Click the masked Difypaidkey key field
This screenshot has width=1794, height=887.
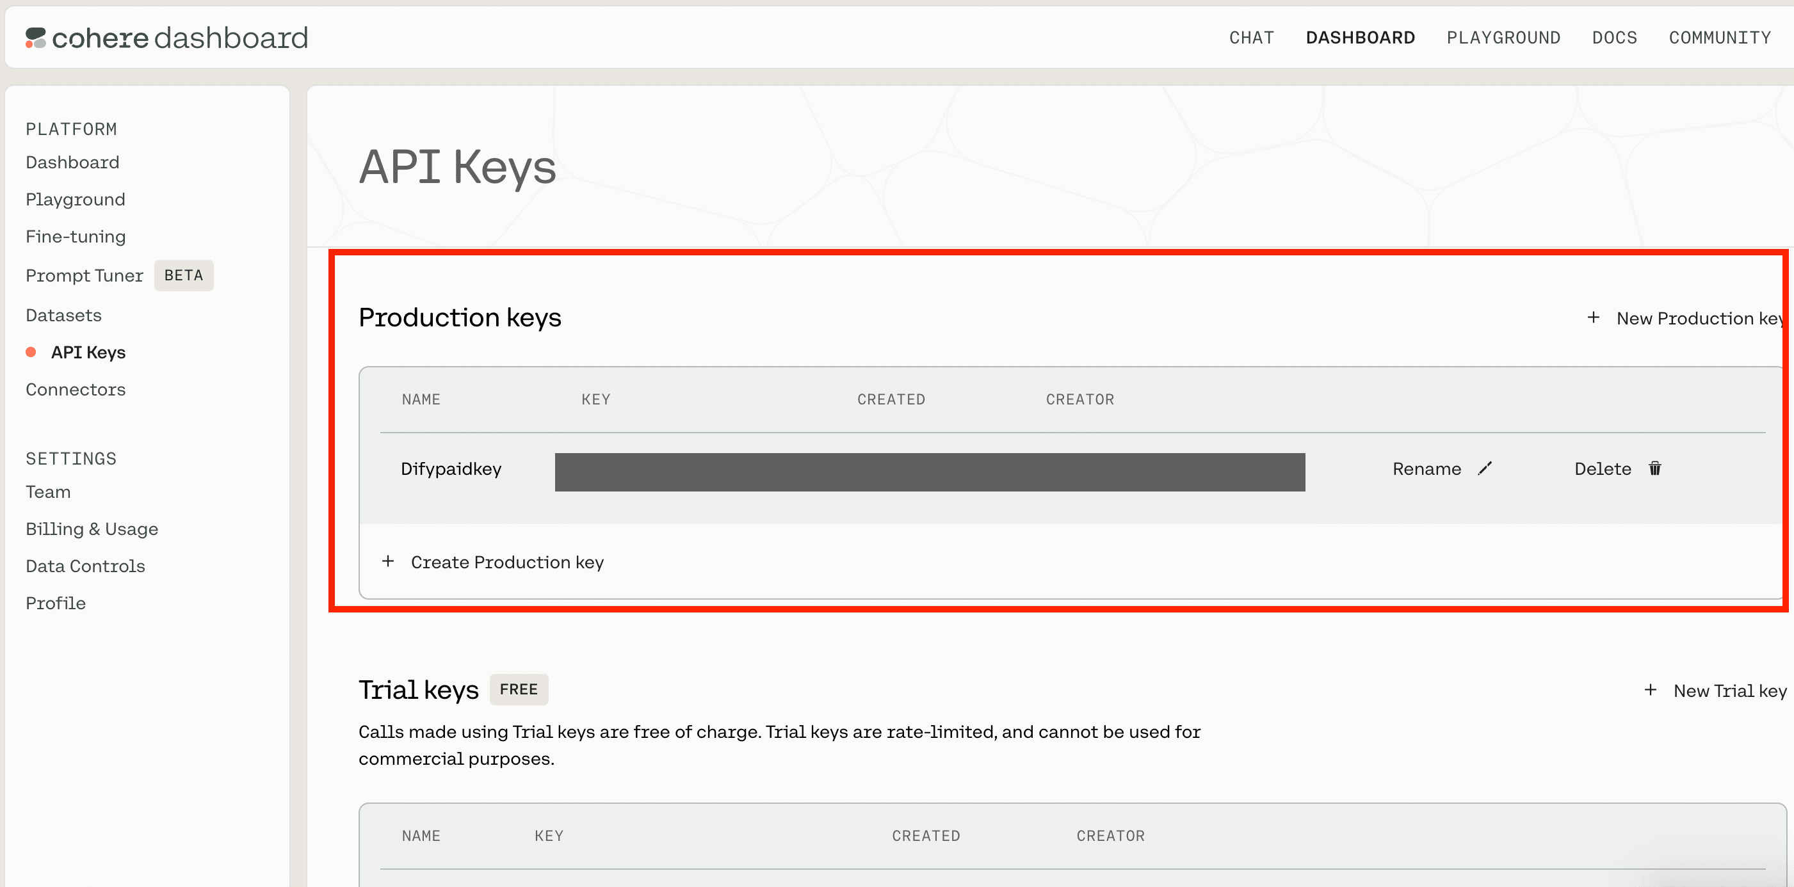click(x=929, y=472)
